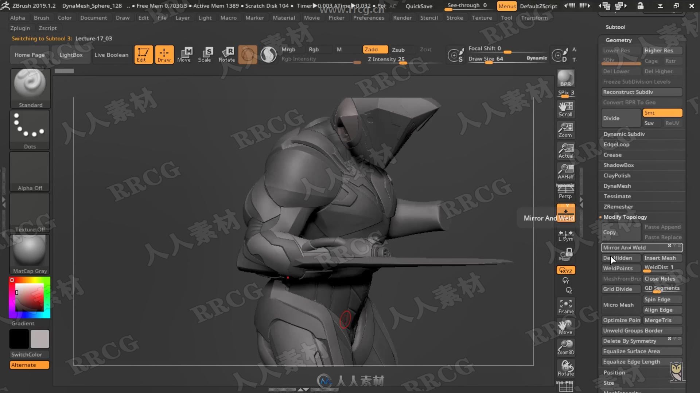Click the Frame view icon
Viewport: 700px width, 393px height.
click(565, 305)
